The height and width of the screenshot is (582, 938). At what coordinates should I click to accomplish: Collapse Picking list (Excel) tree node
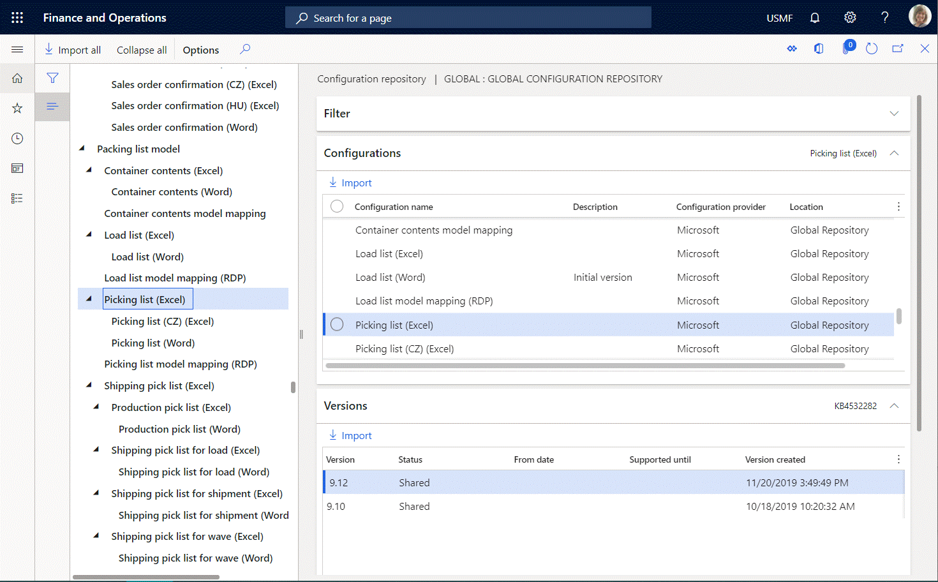tap(89, 299)
